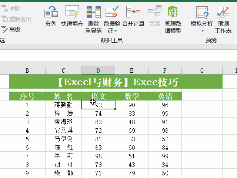Select 序号 cell with value 5
This screenshot has width=237, height=178.
pos(27,139)
